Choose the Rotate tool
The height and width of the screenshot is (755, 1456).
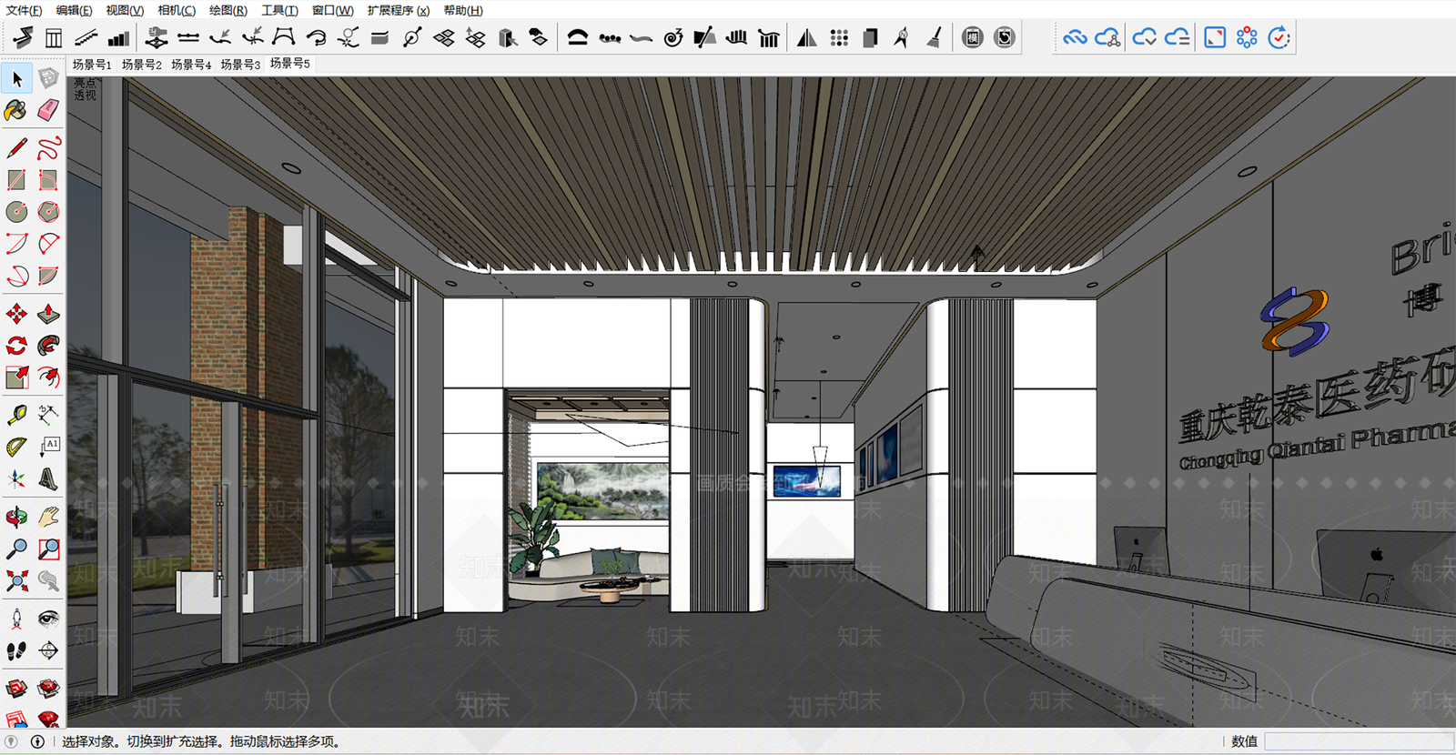(x=16, y=346)
